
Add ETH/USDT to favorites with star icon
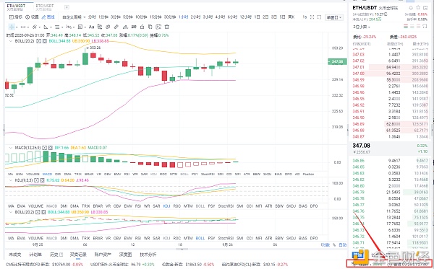click(x=418, y=7)
